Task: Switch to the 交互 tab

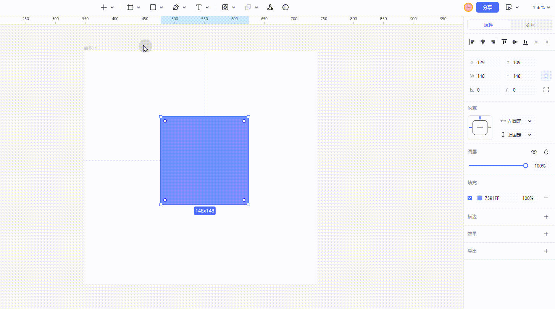Action: [531, 25]
